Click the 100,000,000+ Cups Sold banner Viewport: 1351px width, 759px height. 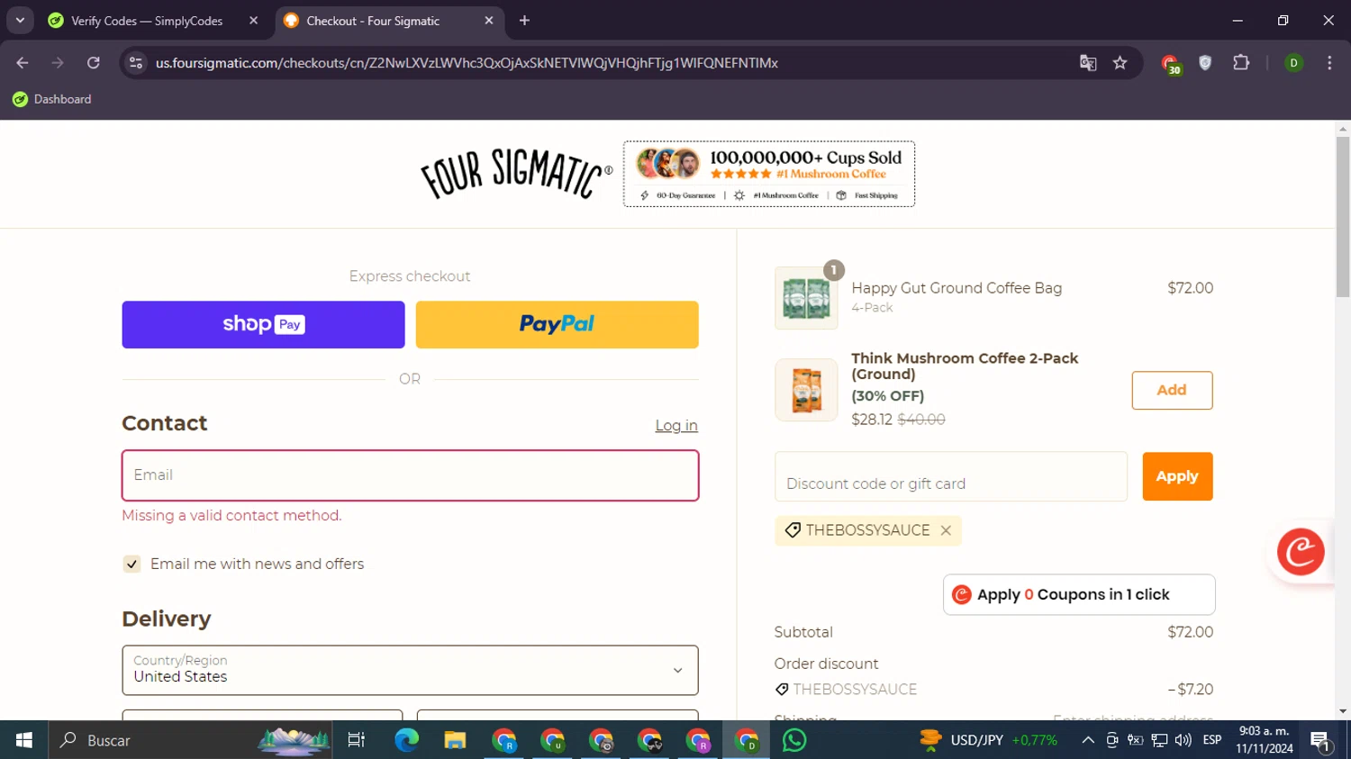point(769,174)
